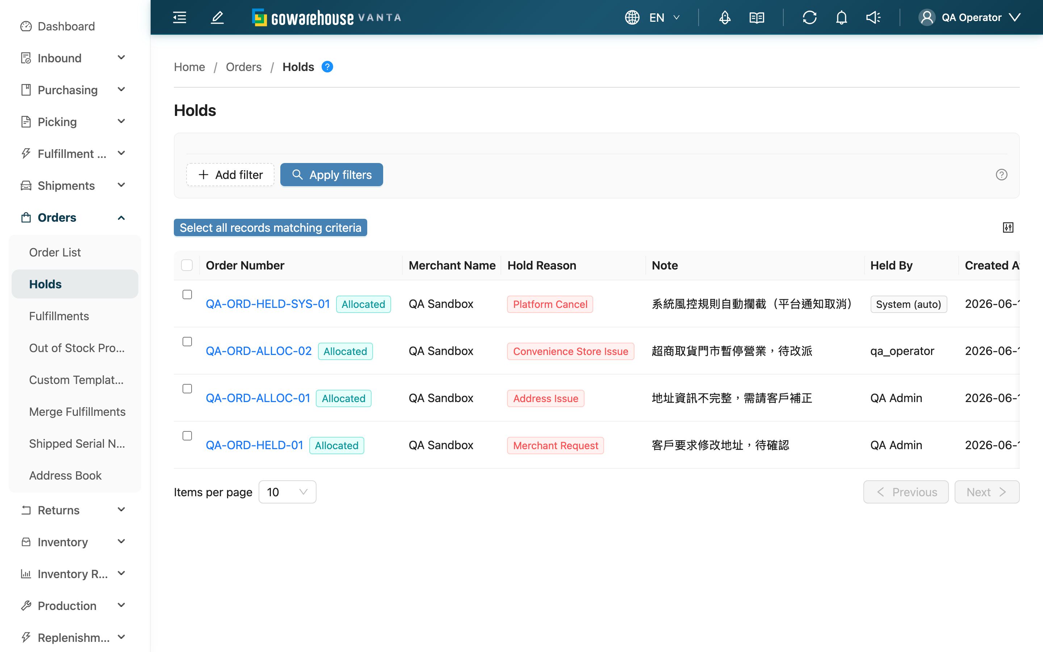Click the Add filter button
Image resolution: width=1043 pixels, height=652 pixels.
(230, 175)
